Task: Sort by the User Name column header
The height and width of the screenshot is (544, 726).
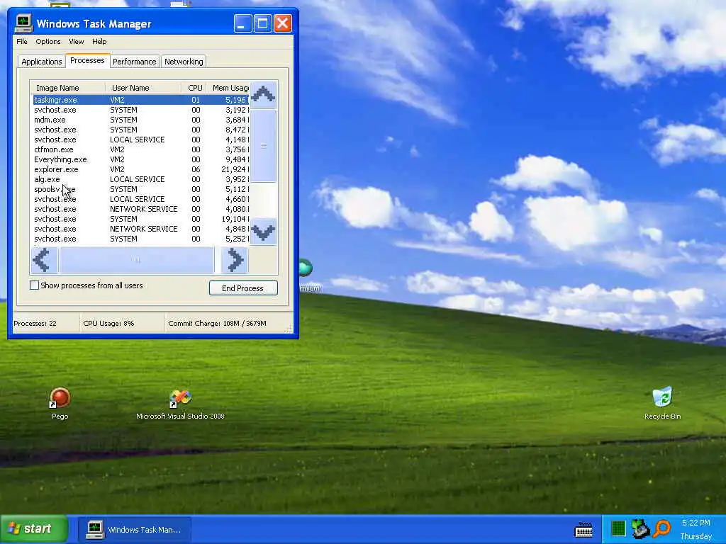Action: tap(143, 88)
